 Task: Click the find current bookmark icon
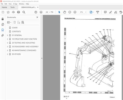pos(23,22)
